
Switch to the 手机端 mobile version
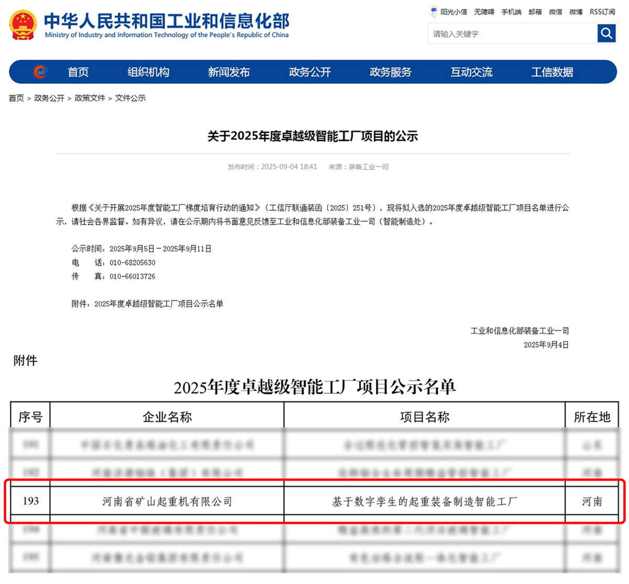(511, 12)
